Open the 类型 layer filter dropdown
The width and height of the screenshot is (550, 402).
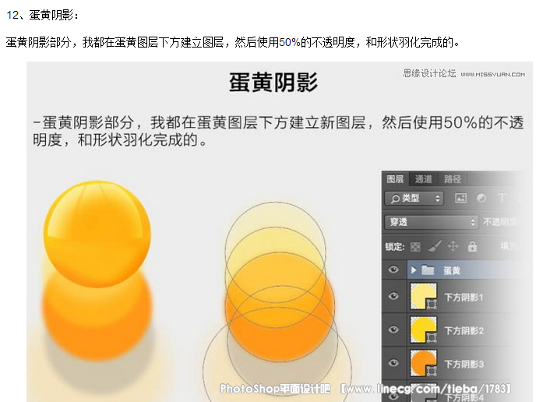point(414,198)
